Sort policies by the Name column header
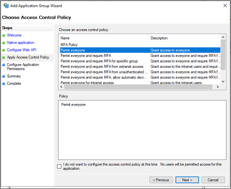The width and height of the screenshot is (231, 189). pos(104,38)
